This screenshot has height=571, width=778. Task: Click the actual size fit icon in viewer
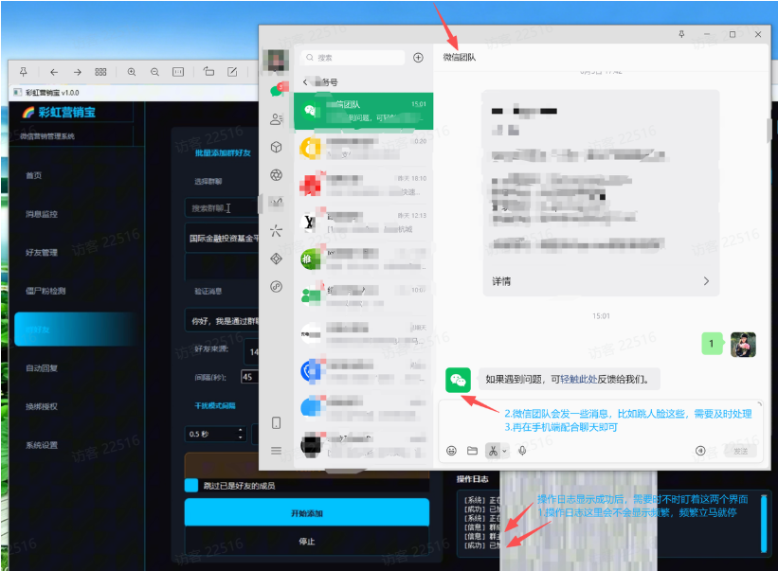(178, 72)
